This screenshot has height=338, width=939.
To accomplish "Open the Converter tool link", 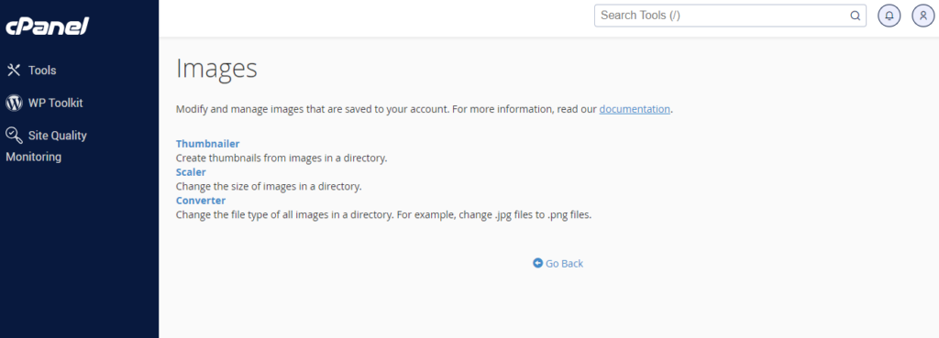I will click(201, 201).
